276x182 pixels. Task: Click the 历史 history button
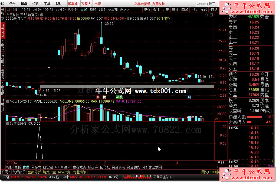(x=166, y=9)
